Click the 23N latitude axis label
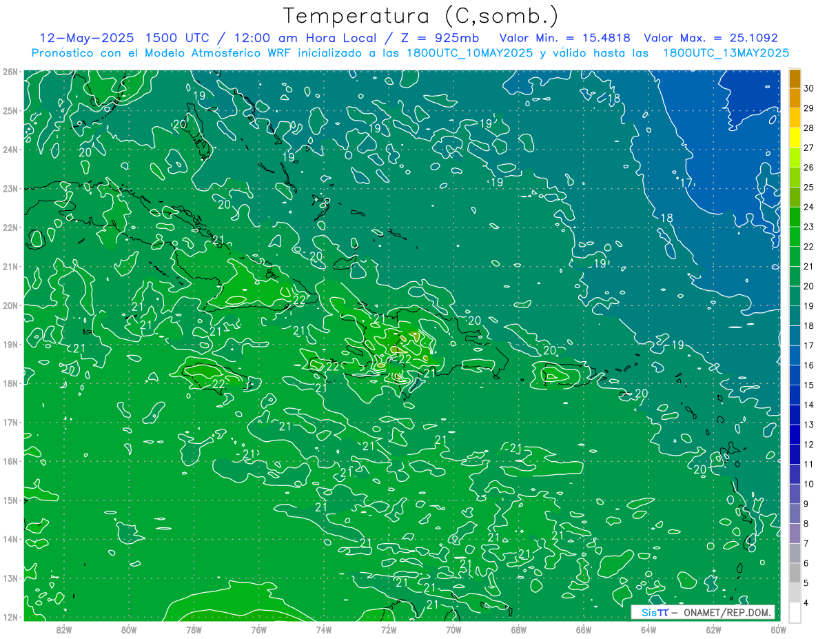Viewport: 827px width, 639px height. coord(10,188)
